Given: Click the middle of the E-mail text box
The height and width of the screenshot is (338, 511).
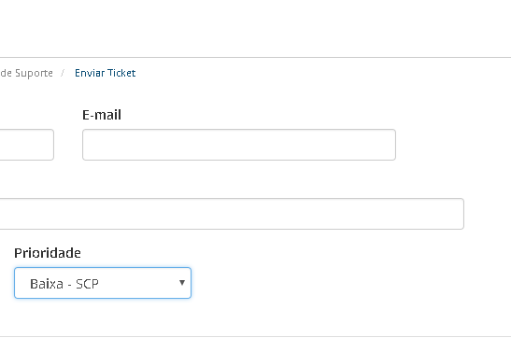Looking at the screenshot, I should [x=239, y=145].
